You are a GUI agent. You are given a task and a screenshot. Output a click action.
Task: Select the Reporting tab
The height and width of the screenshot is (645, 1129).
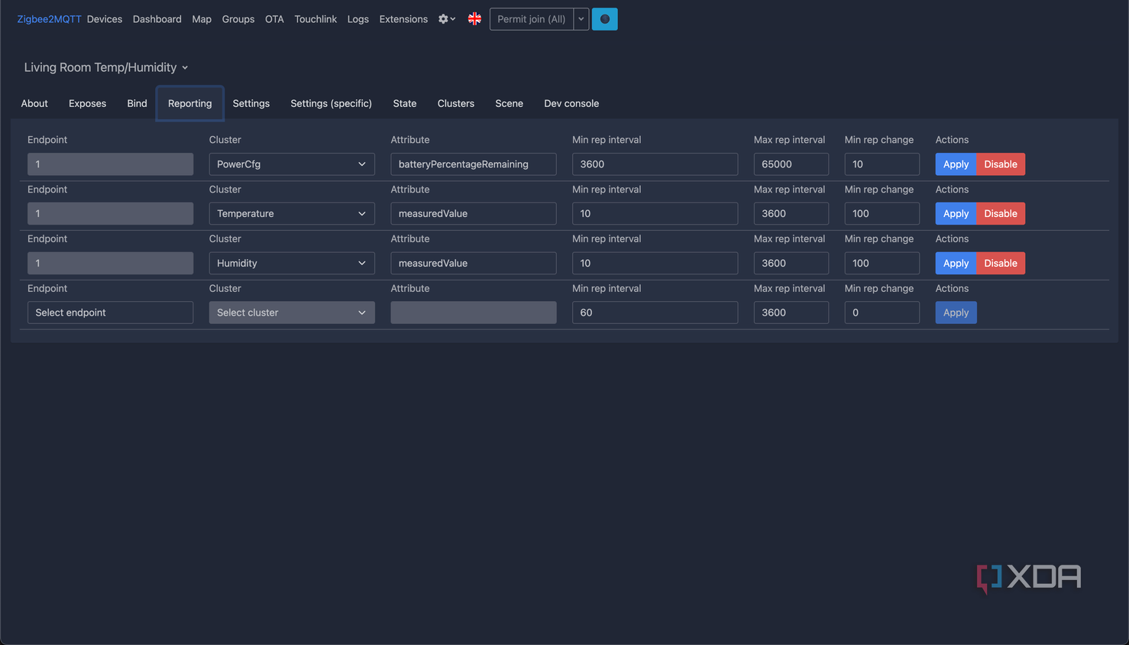[x=190, y=103]
